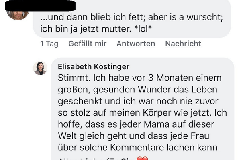Image resolution: width=241 pixels, height=160 pixels.
Task: Reply via the "Antworten" button
Action: [x=136, y=44]
